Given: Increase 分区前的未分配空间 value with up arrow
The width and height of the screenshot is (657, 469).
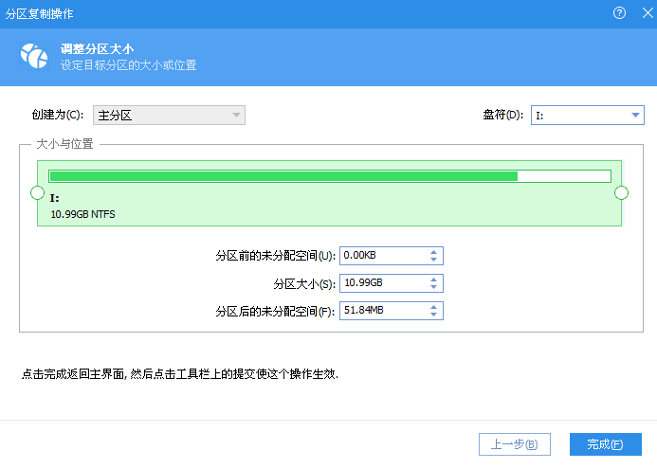Looking at the screenshot, I should [433, 252].
